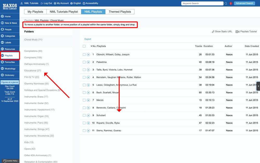Screen dimensions: 260x163
Task: Play the Merulo playlist
Action: click(x=88, y=100)
